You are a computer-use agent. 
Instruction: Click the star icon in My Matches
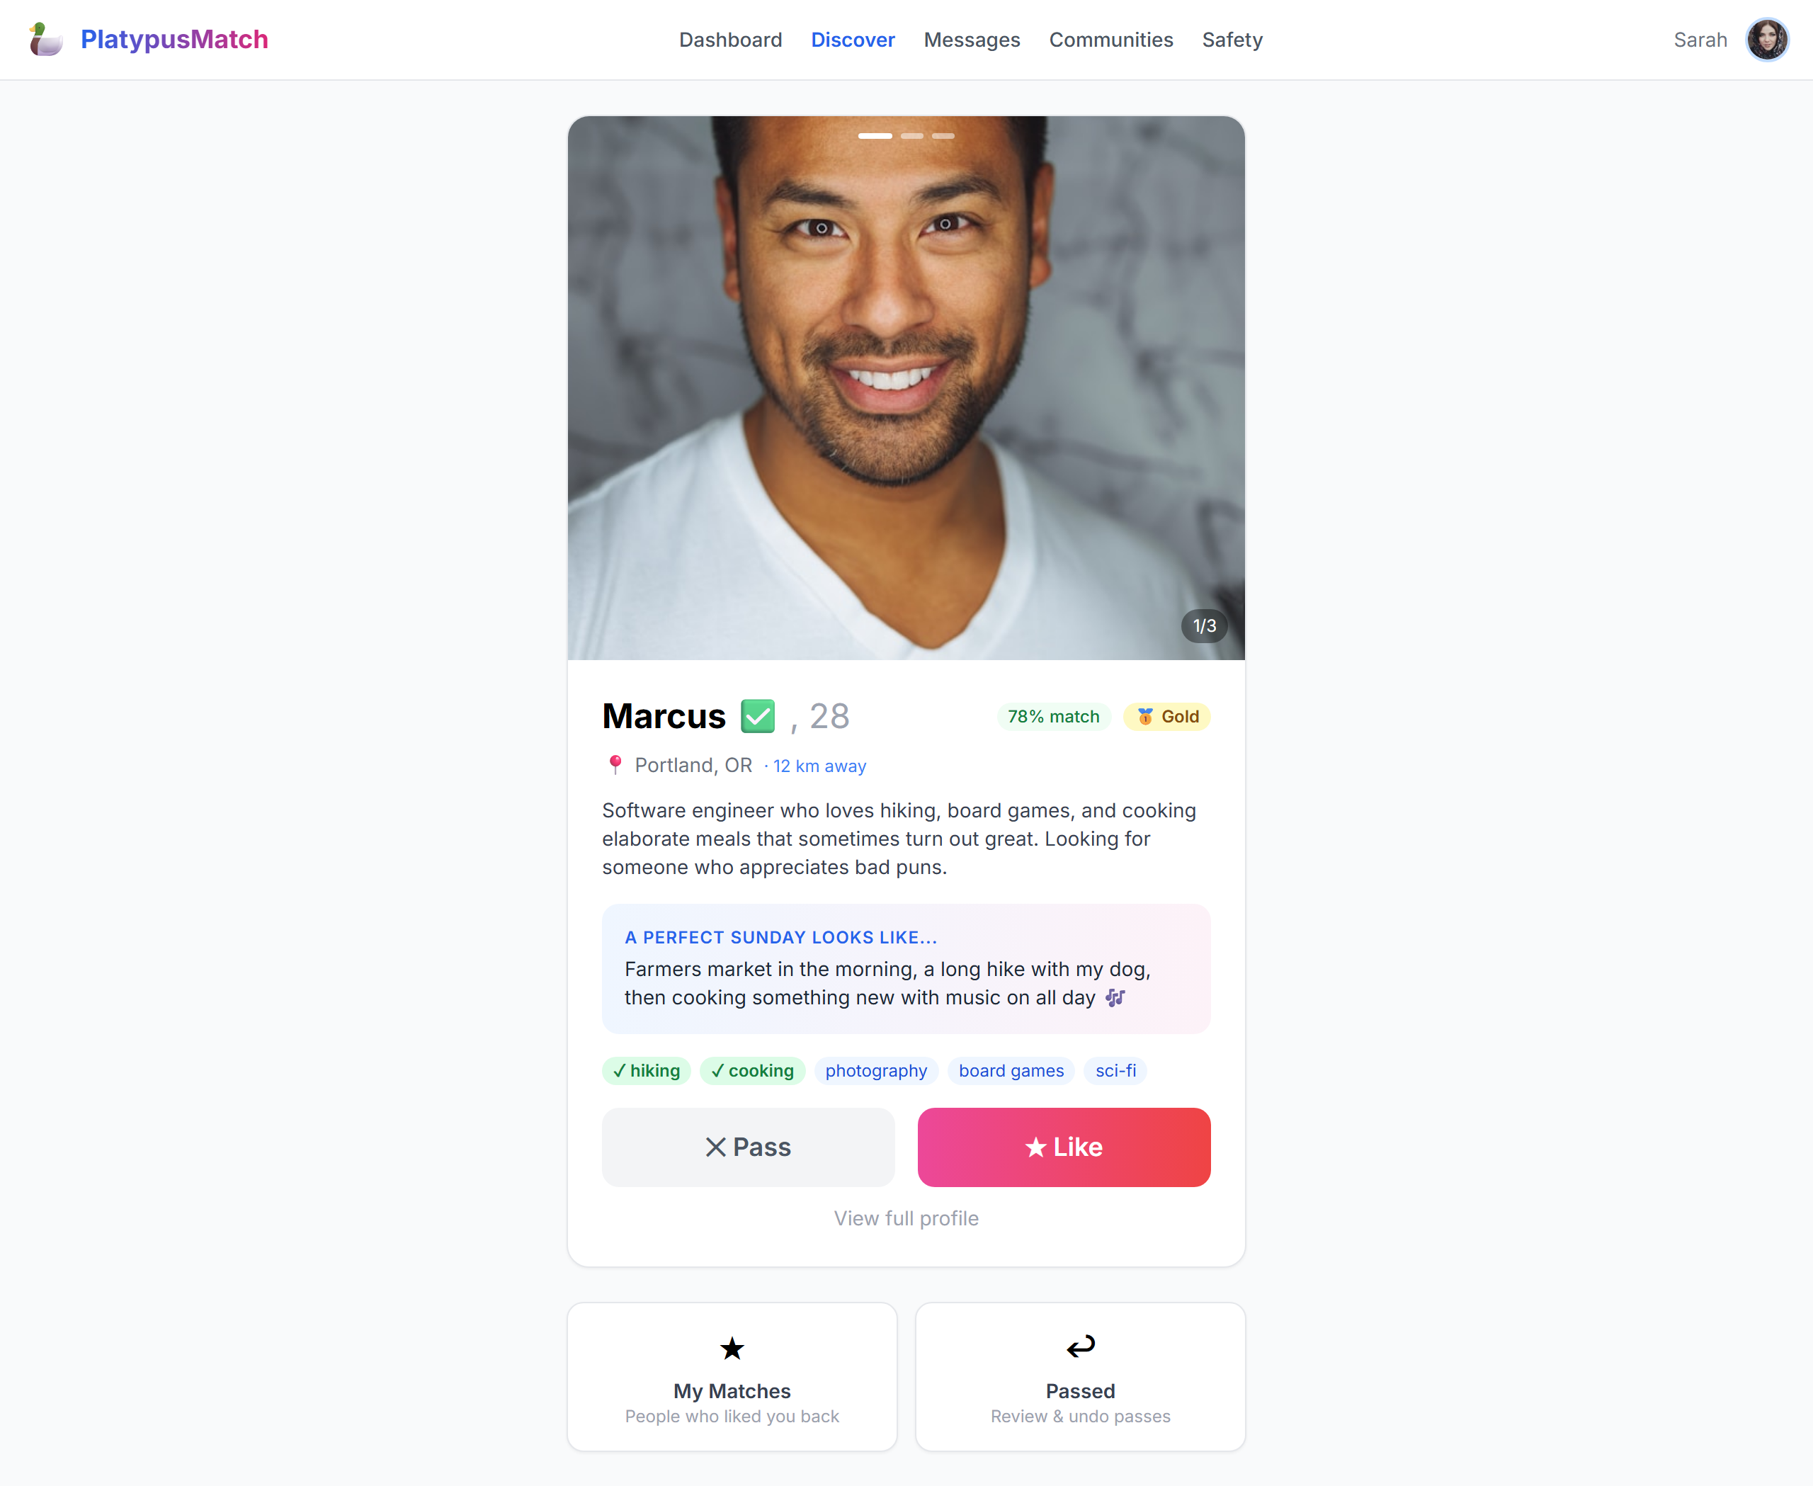(x=732, y=1349)
